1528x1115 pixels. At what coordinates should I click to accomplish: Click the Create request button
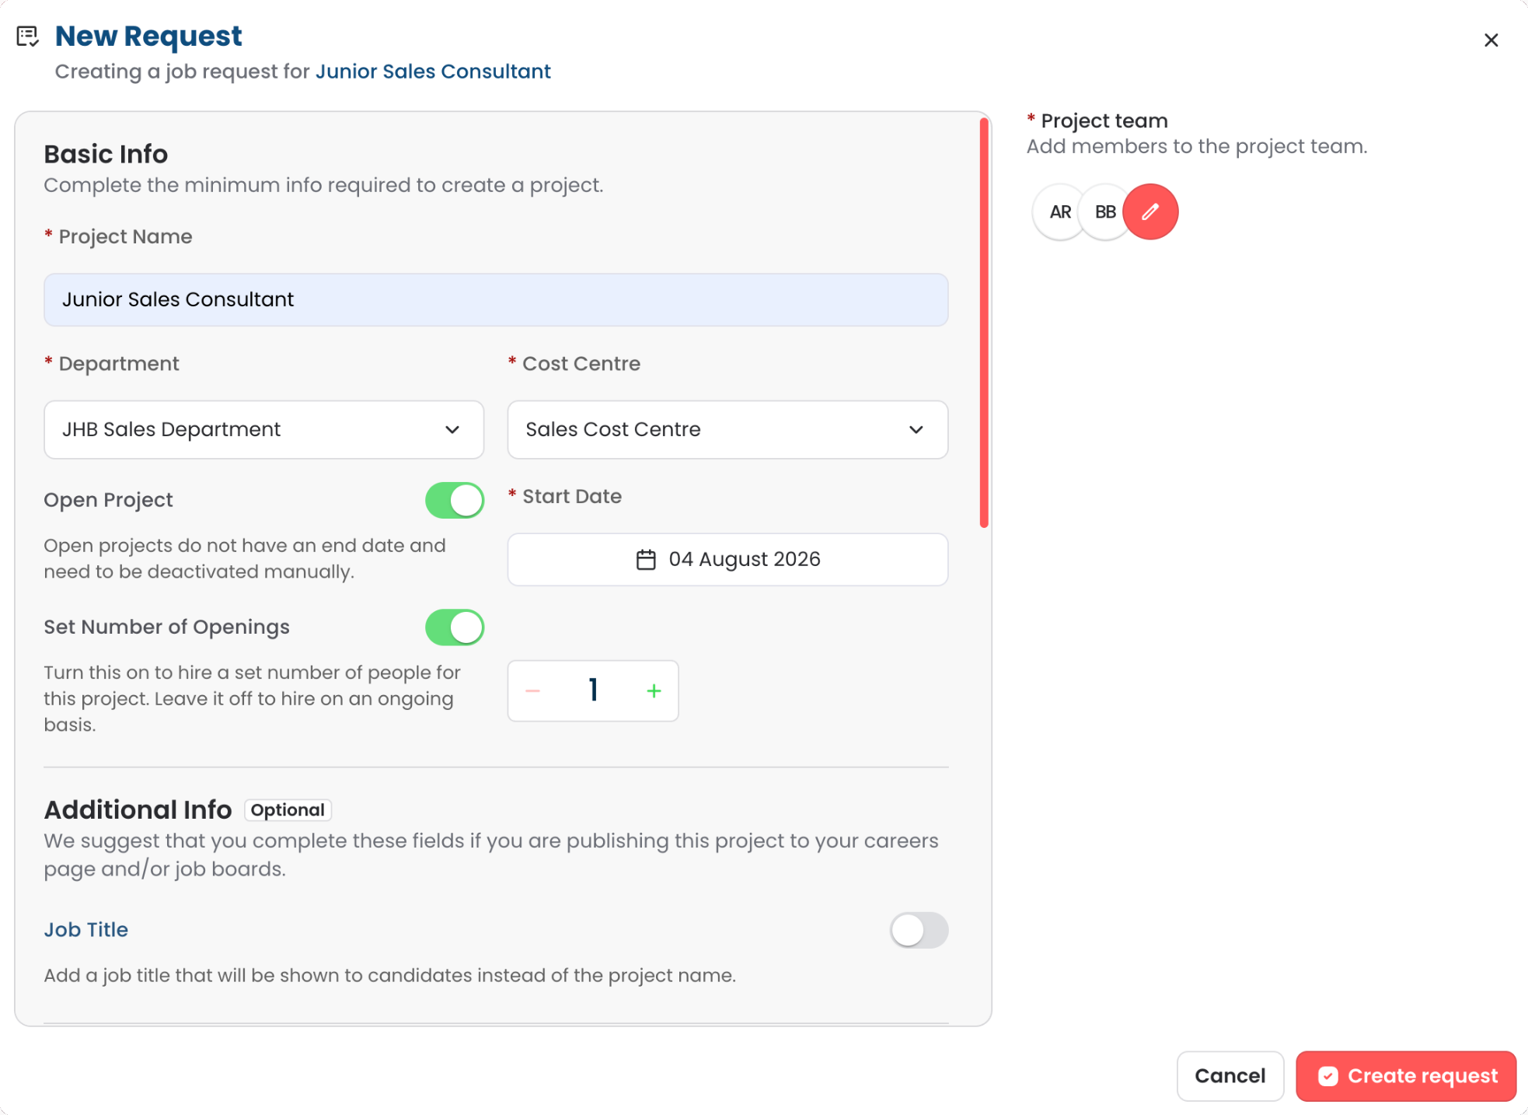click(1406, 1076)
